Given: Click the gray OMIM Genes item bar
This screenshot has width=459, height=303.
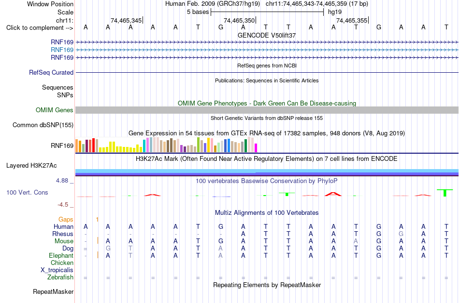Looking at the screenshot, I should (267, 110).
